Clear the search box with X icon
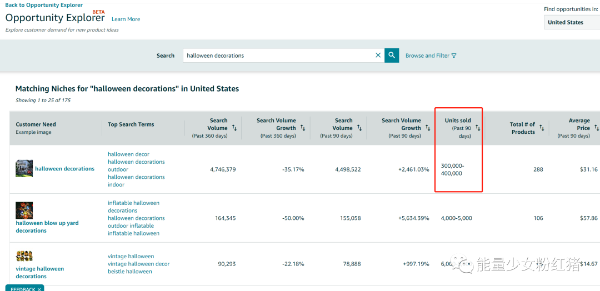The image size is (600, 291). pos(378,55)
